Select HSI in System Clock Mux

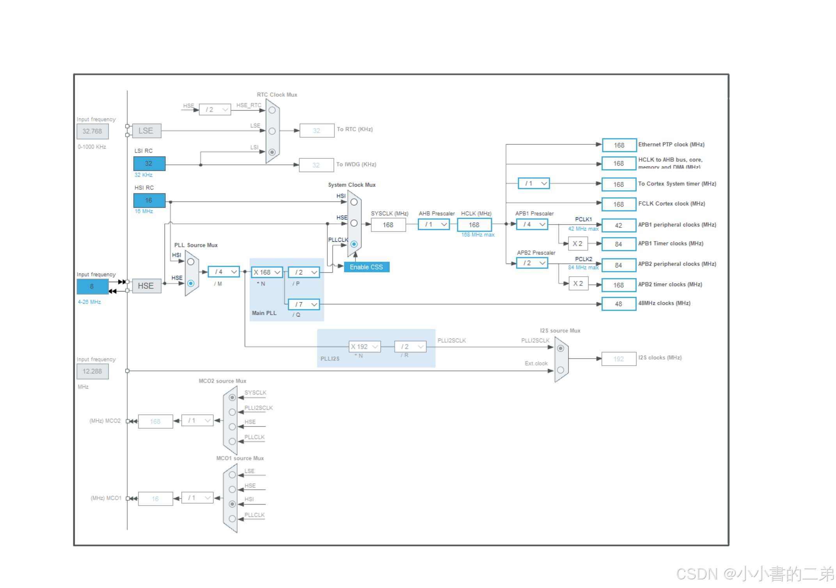pyautogui.click(x=354, y=202)
